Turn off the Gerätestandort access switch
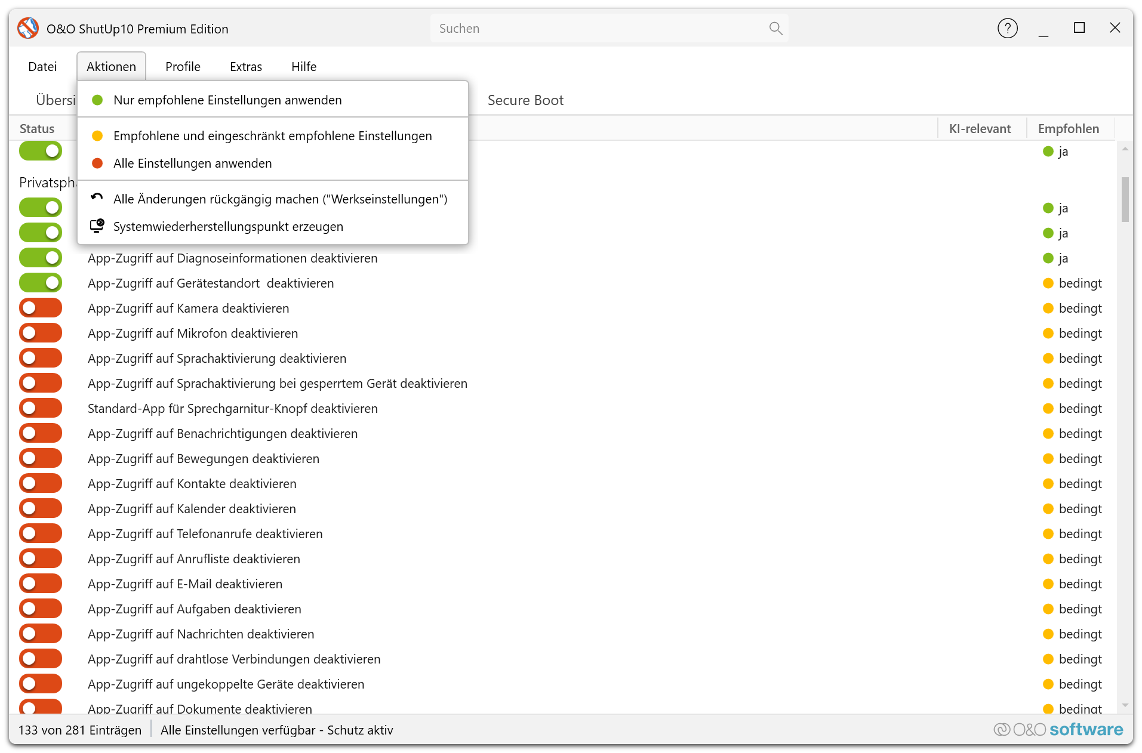Image resolution: width=1142 pixels, height=753 pixels. (41, 283)
